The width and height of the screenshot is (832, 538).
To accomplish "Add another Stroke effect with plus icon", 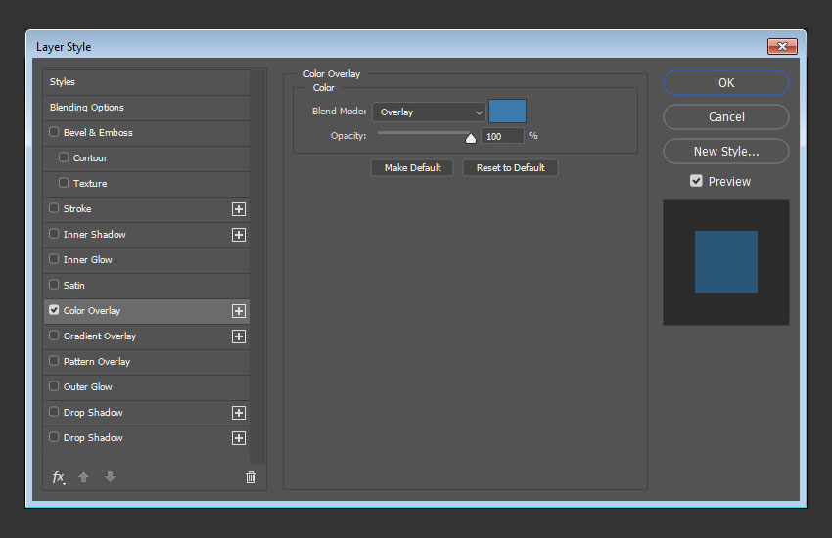I will 239,209.
